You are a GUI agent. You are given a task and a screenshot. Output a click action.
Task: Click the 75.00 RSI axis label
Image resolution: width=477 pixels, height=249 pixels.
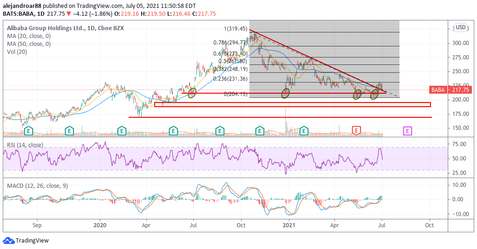(x=459, y=144)
